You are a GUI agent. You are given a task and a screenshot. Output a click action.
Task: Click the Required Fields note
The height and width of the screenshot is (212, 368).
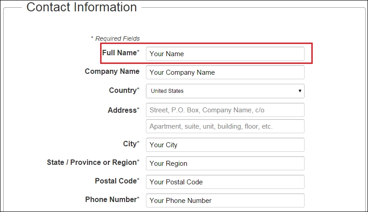(x=115, y=39)
